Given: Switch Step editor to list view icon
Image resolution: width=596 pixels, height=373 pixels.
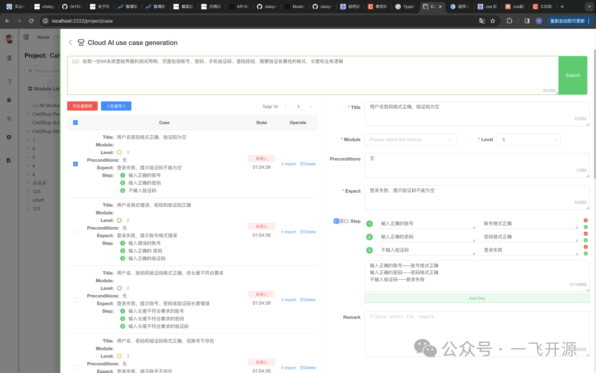Looking at the screenshot, I should 341,221.
